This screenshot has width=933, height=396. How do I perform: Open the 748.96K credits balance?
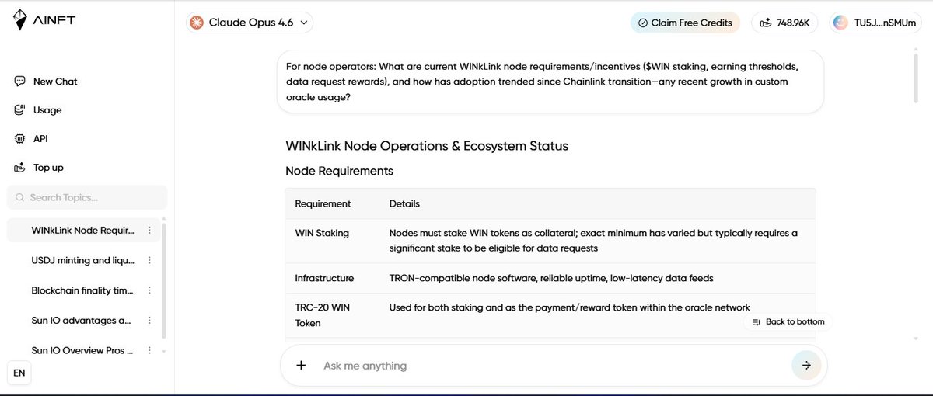784,23
